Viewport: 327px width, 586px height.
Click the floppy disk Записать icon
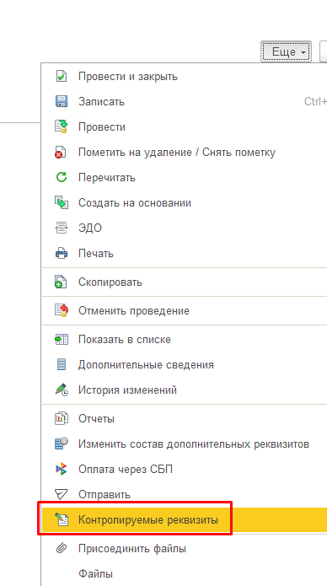click(61, 102)
